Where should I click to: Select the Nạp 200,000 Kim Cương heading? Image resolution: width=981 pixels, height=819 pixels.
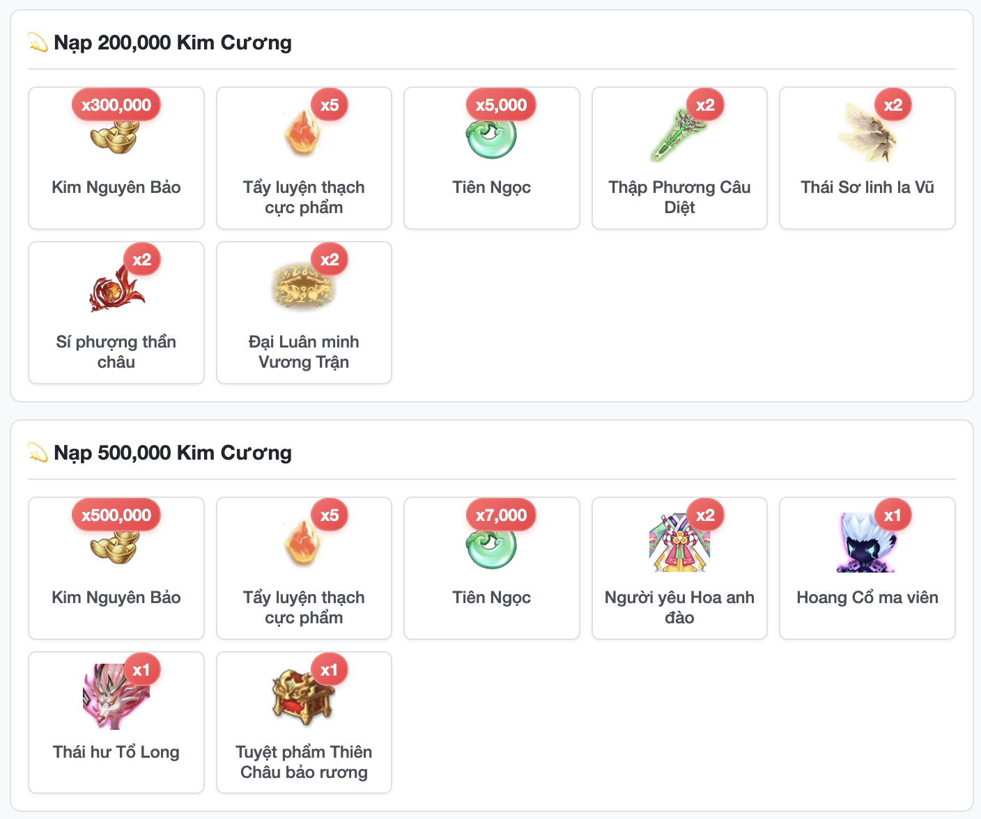(x=173, y=42)
